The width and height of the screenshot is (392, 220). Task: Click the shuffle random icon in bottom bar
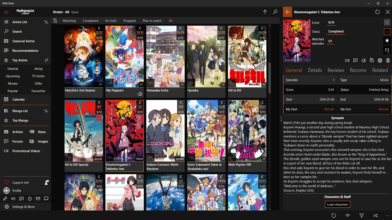tap(375, 215)
